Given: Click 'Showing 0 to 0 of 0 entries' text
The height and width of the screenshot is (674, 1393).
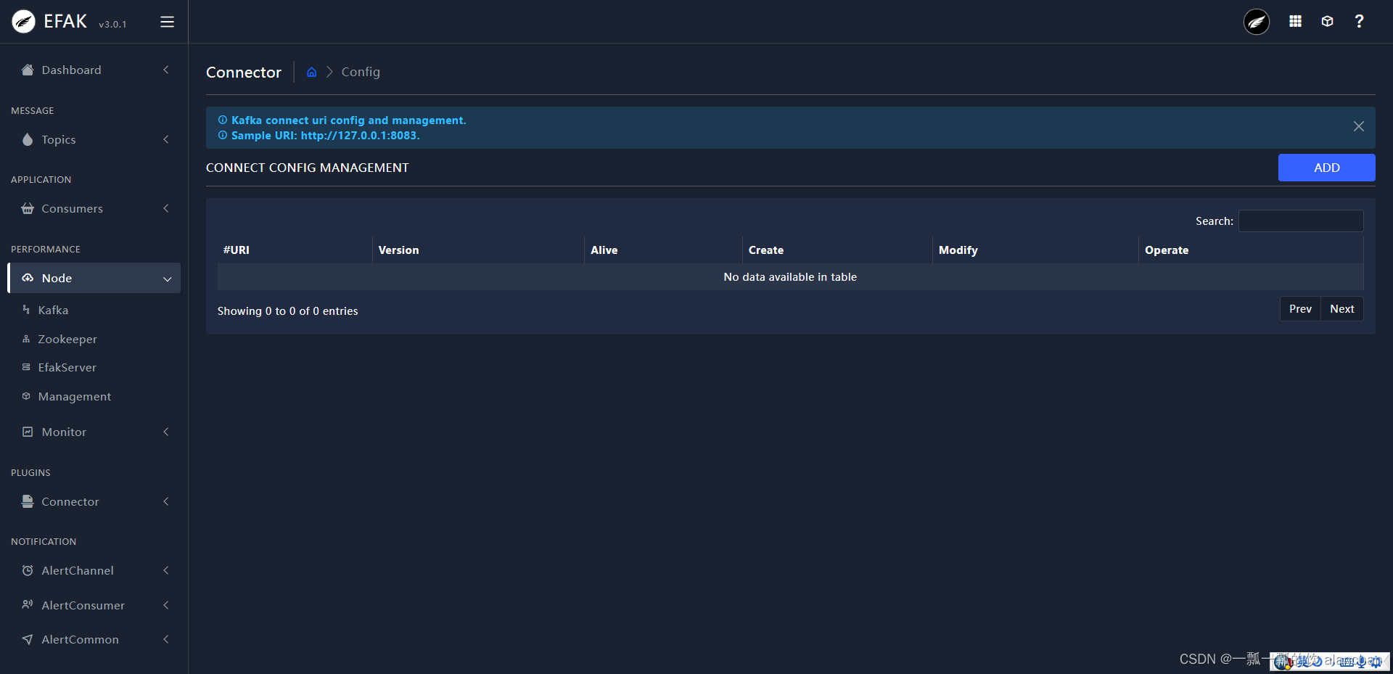Looking at the screenshot, I should click(x=287, y=311).
